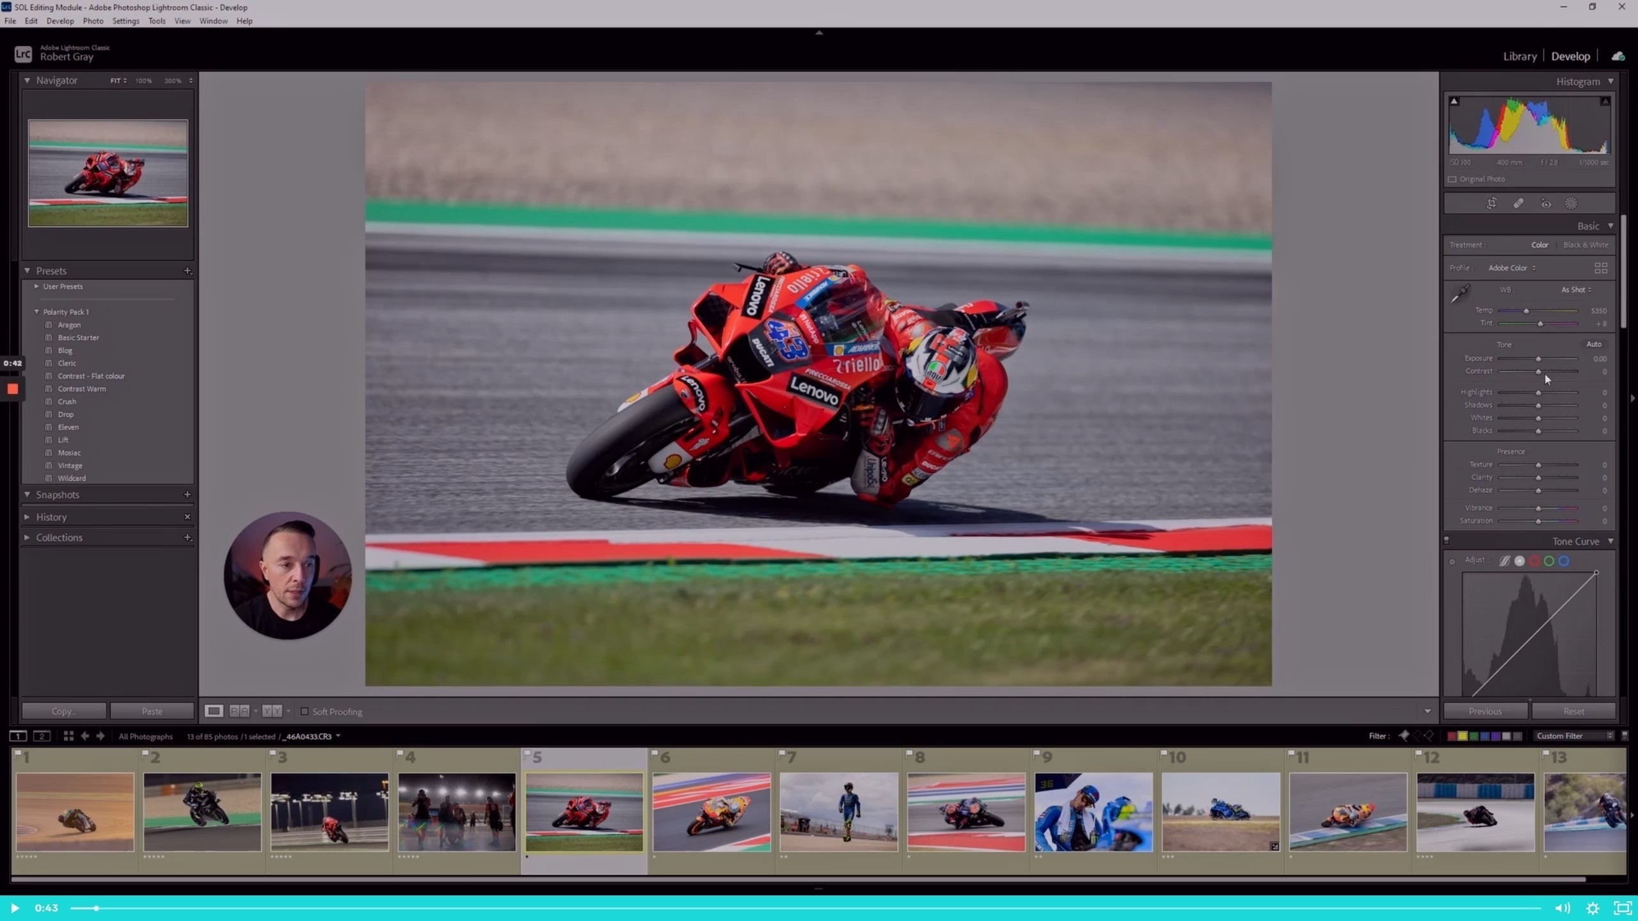The height and width of the screenshot is (921, 1638).
Task: Switch treatment to Black & White
Action: pos(1586,245)
